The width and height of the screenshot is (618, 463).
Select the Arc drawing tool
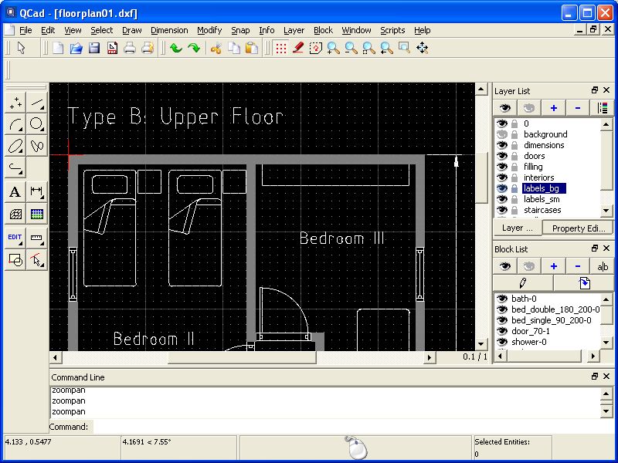[15, 124]
